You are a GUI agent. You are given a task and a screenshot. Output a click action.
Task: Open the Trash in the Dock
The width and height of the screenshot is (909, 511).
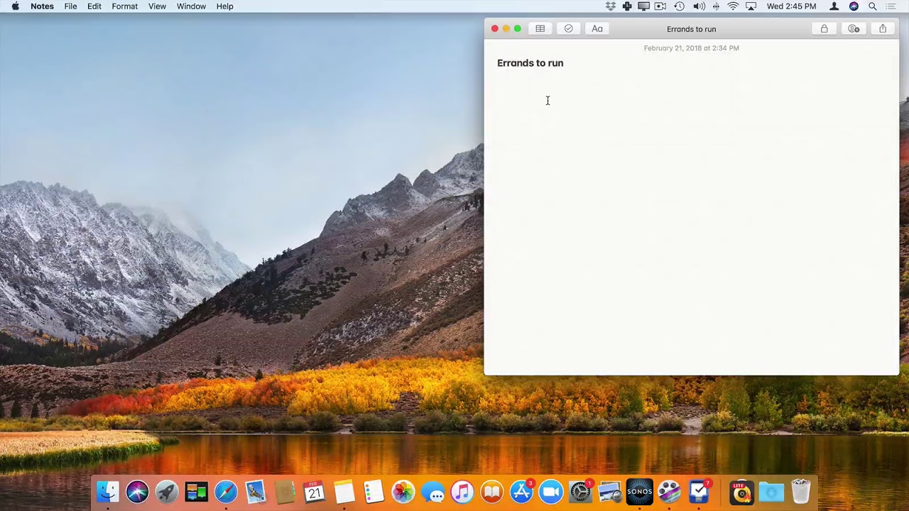801,492
